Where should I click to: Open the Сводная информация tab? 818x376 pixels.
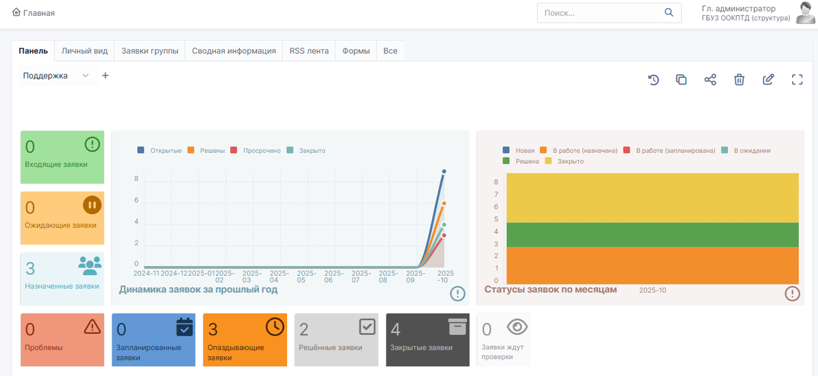234,50
